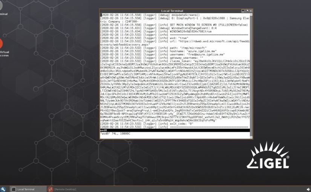Click the "WindowStateChangeEvent: 0:4" text
The height and width of the screenshot is (192, 311).
click(194, 28)
